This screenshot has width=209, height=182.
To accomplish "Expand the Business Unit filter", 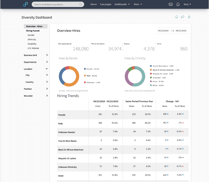I will click(36, 55).
